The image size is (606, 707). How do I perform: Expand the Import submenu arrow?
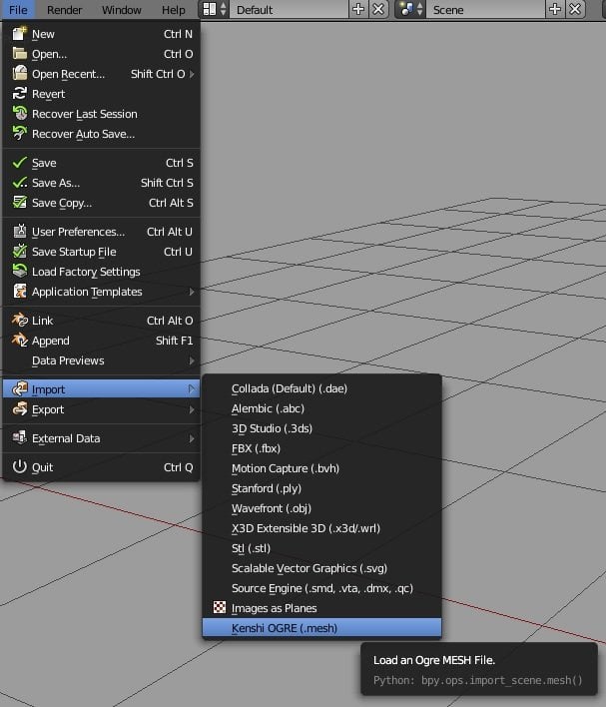point(192,389)
